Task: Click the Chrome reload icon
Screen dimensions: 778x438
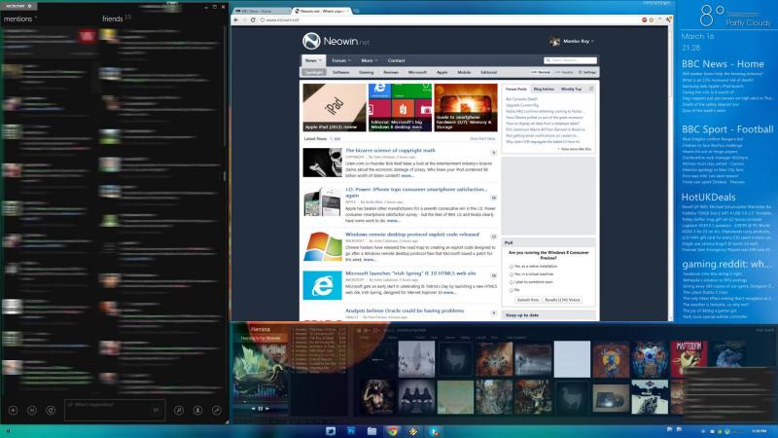Action: (x=253, y=19)
